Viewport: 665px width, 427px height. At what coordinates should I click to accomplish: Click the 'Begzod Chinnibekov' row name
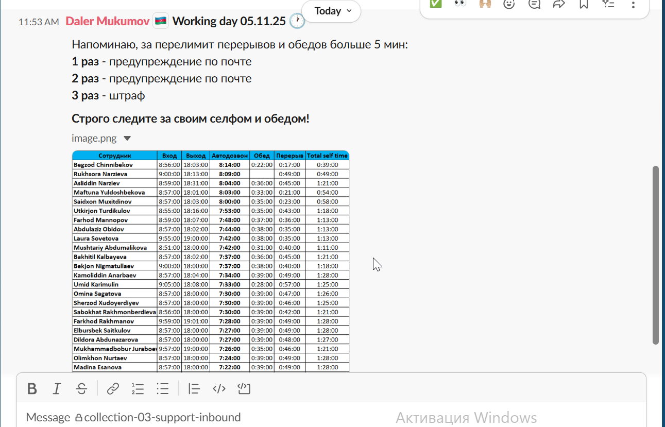tap(103, 165)
